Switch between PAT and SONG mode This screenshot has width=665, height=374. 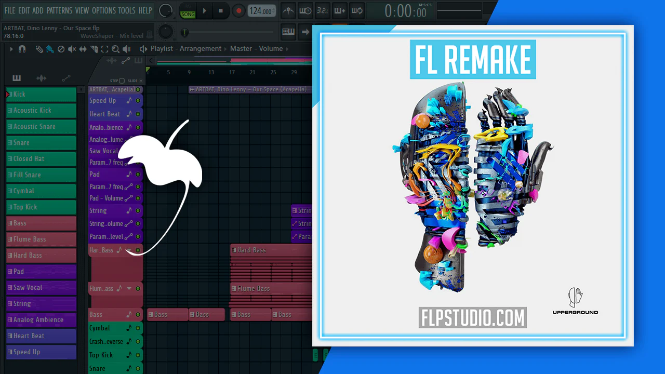188,11
